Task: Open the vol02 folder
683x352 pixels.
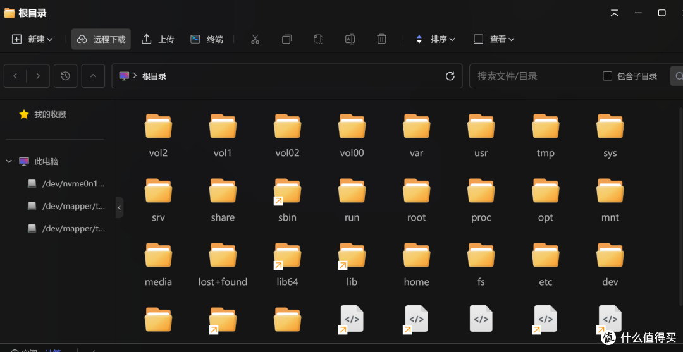Action: [287, 135]
